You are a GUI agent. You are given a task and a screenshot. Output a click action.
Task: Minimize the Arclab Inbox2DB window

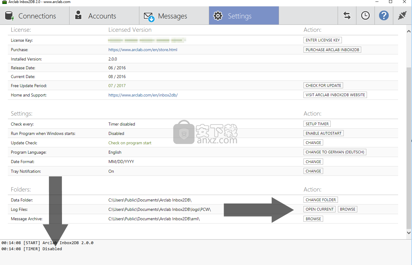pos(377,2)
